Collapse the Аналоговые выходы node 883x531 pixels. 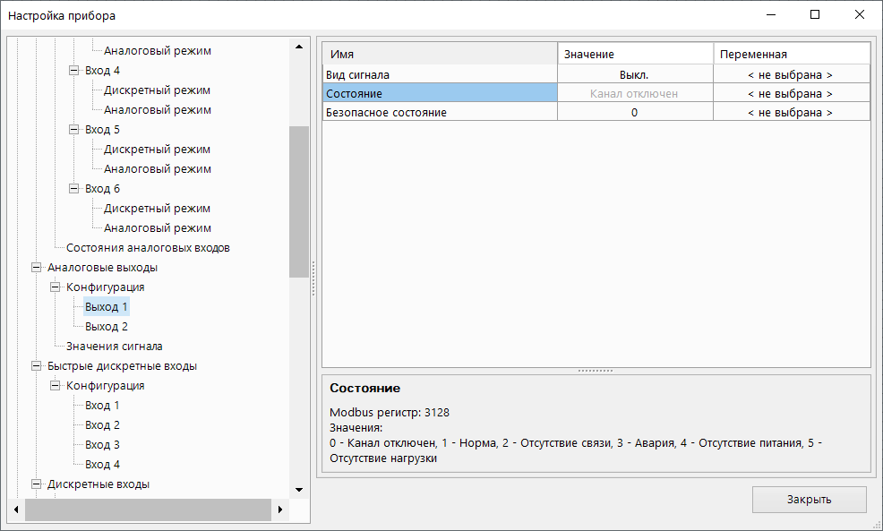[x=37, y=268]
